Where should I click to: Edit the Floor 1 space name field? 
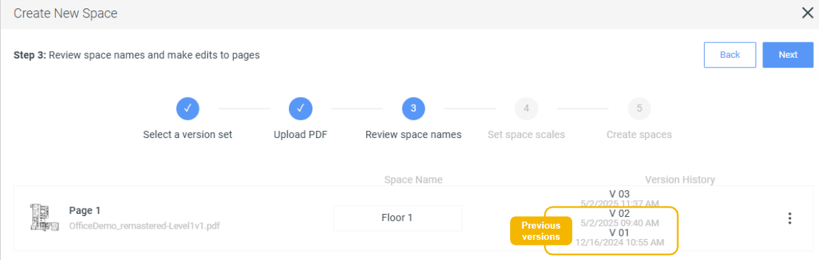pyautogui.click(x=398, y=217)
